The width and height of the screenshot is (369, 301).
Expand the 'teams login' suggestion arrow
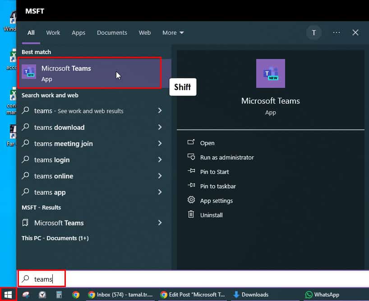point(160,160)
